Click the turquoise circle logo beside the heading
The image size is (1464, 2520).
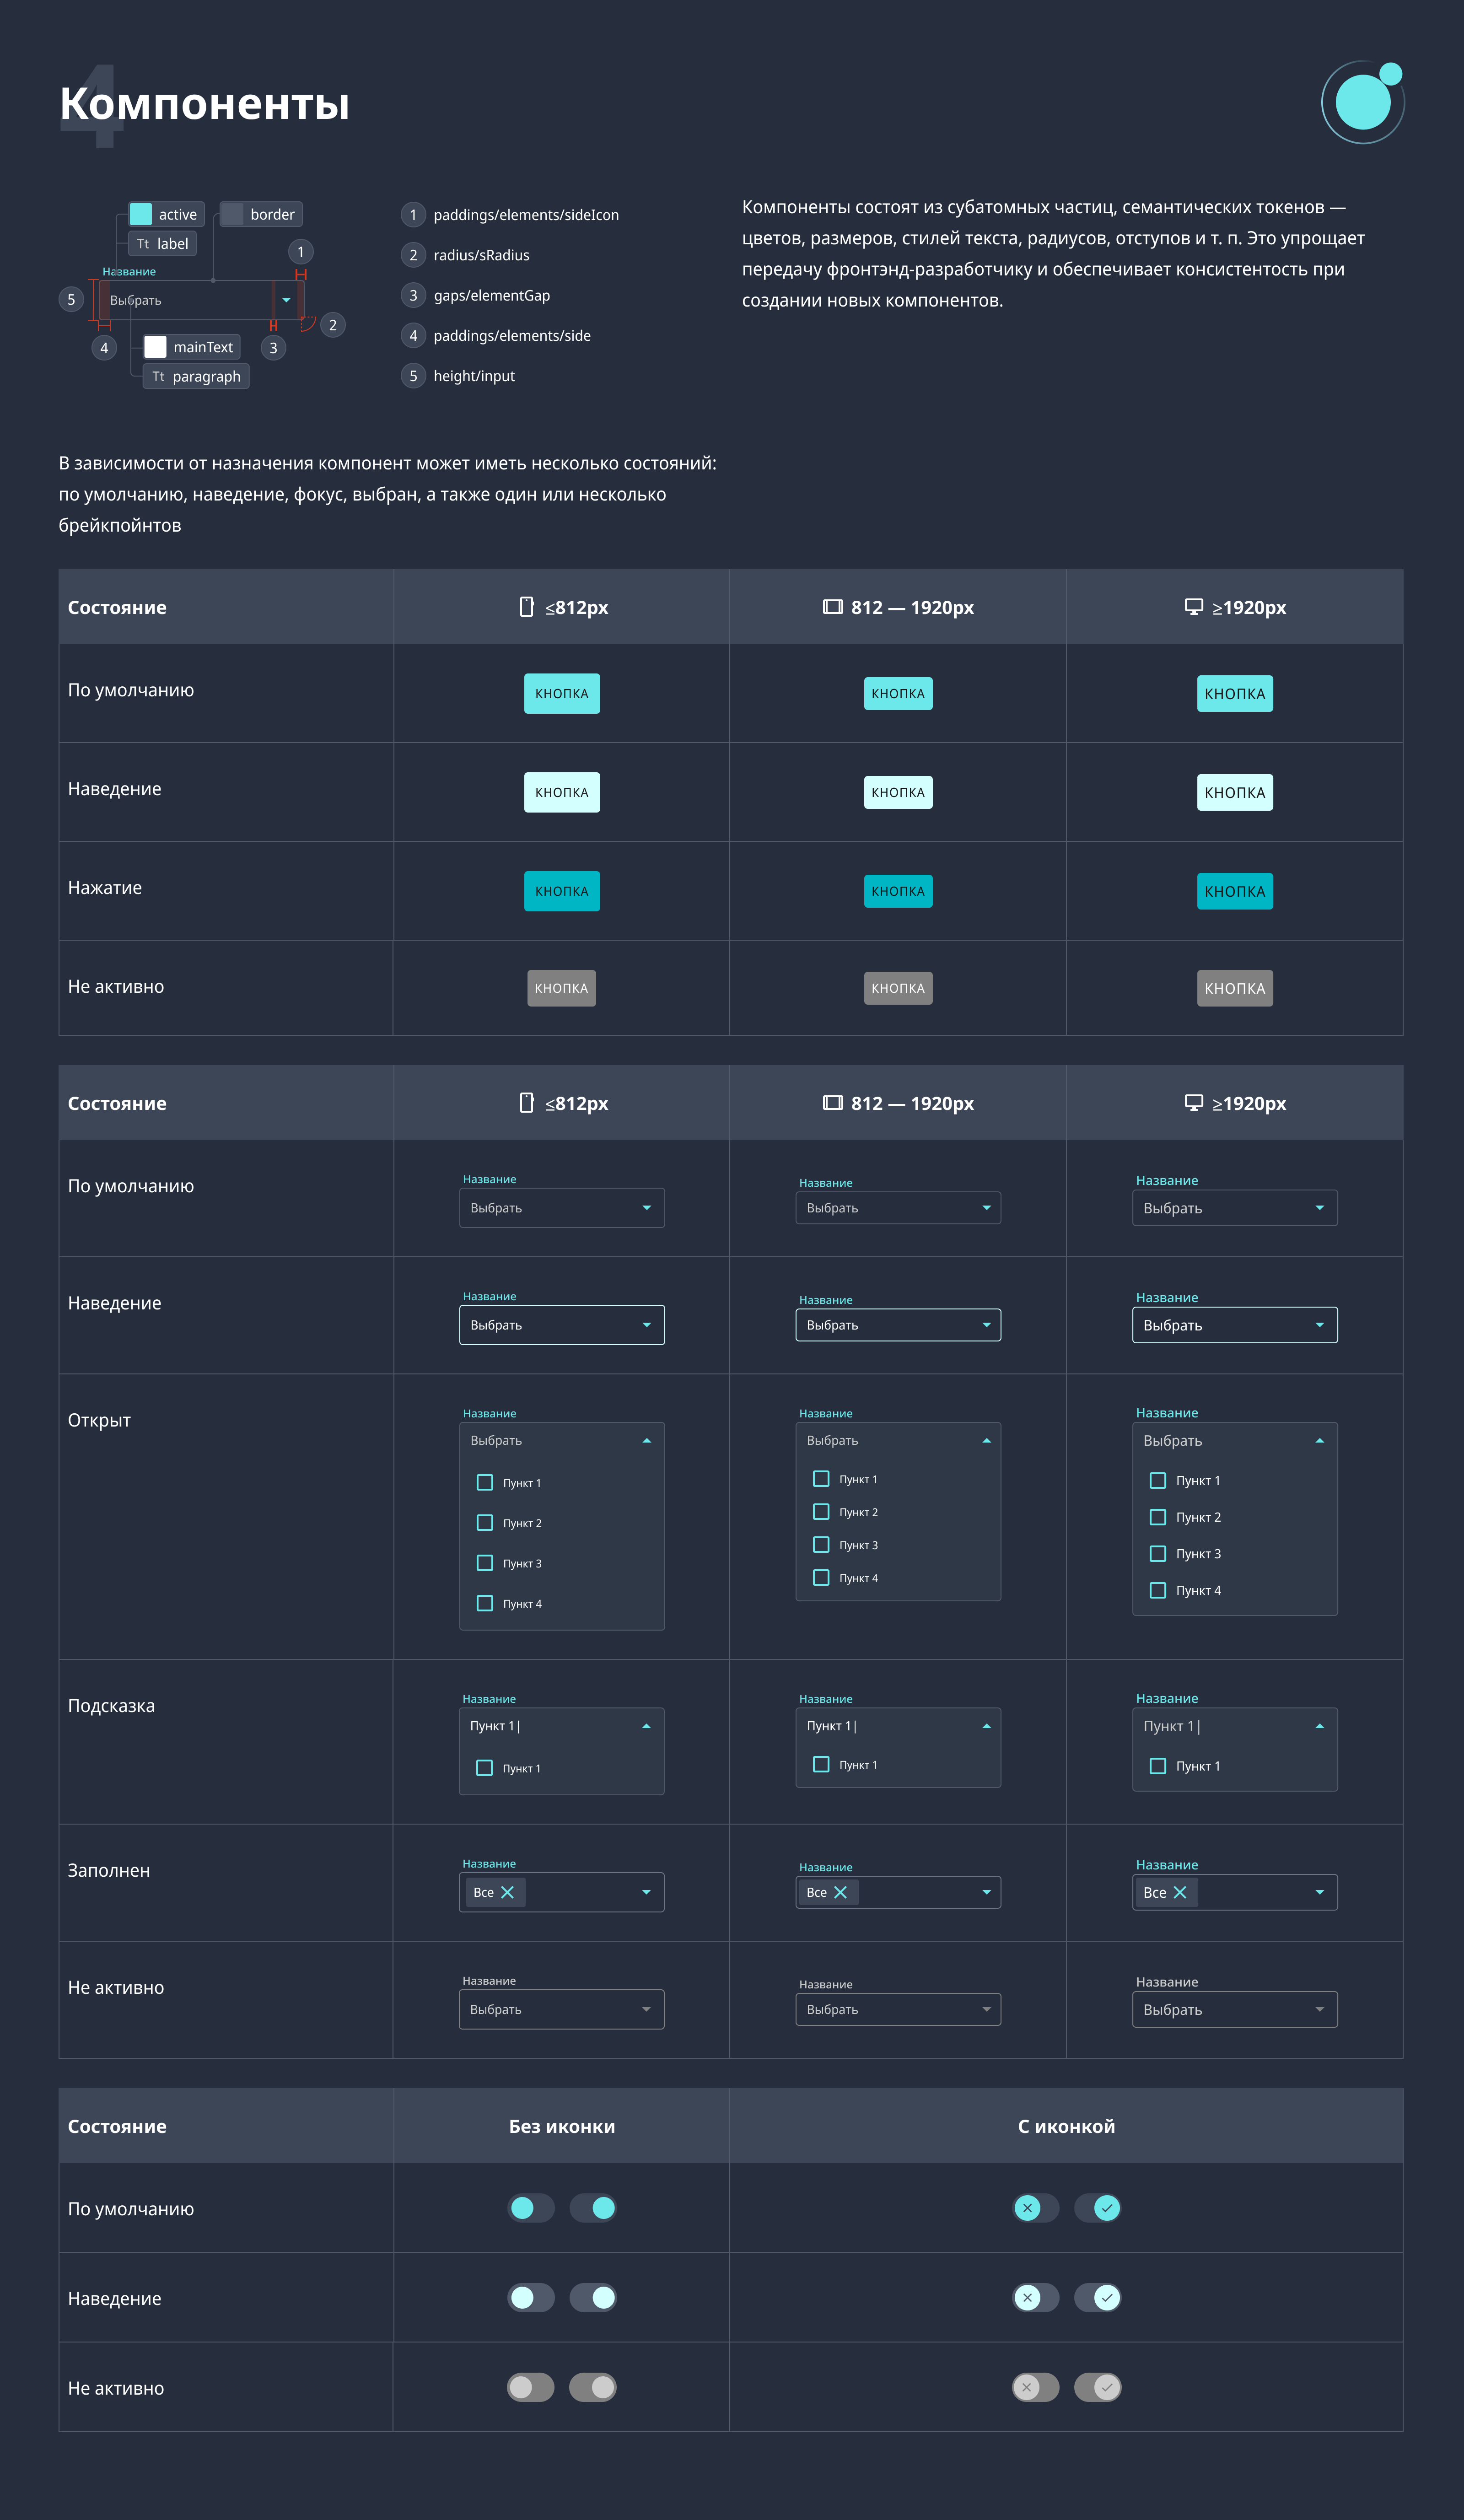(x=1362, y=102)
